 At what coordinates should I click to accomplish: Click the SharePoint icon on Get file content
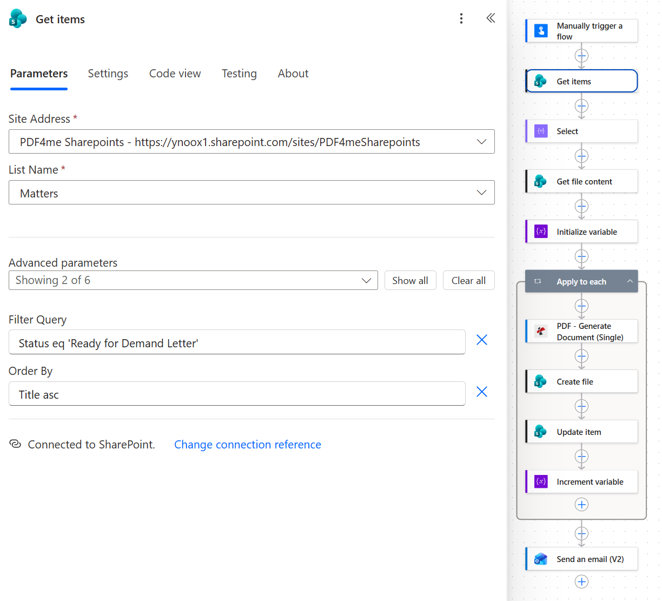[x=540, y=181]
